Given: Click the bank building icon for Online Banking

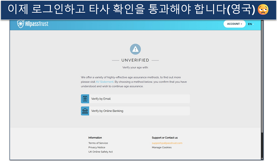Looking at the screenshot, I should tap(85, 111).
